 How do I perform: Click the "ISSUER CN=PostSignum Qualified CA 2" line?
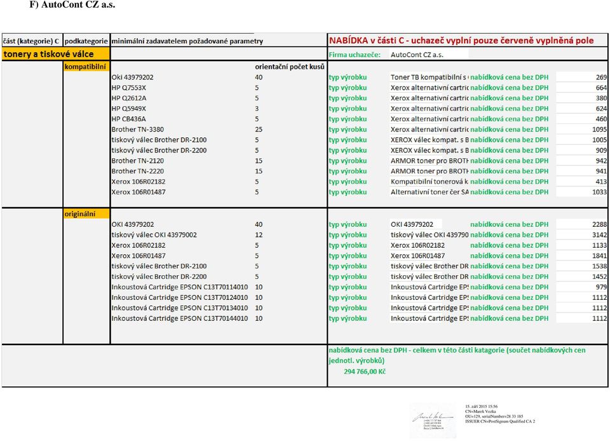500,421
